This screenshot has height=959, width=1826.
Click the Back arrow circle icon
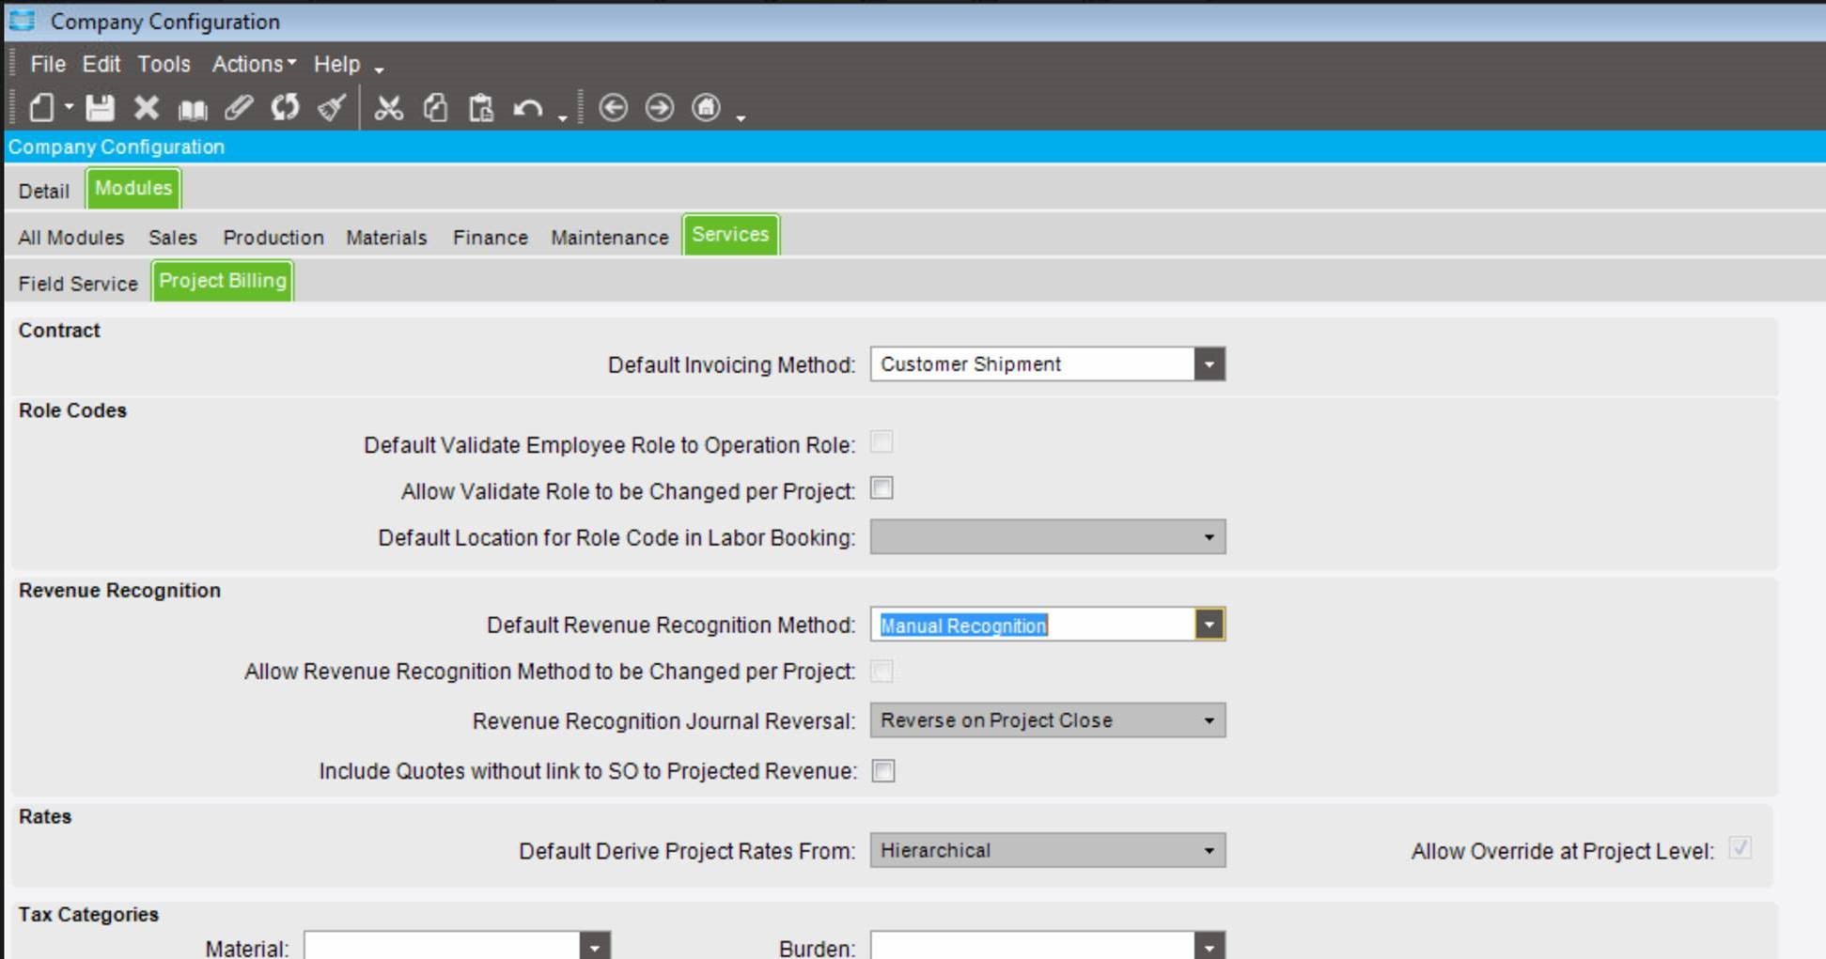coord(613,107)
